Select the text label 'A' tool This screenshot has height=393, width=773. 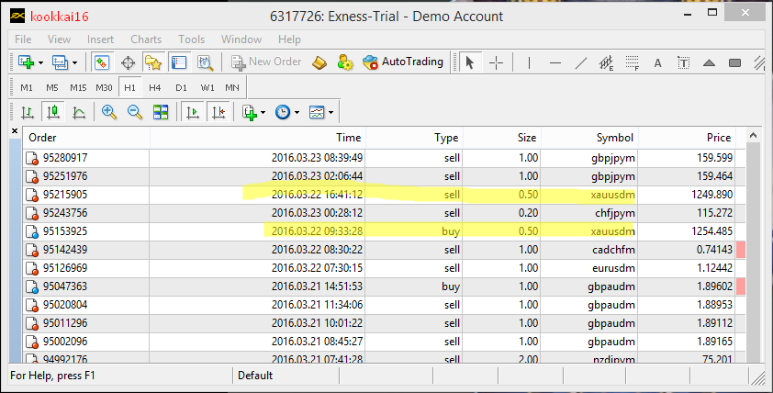point(657,62)
